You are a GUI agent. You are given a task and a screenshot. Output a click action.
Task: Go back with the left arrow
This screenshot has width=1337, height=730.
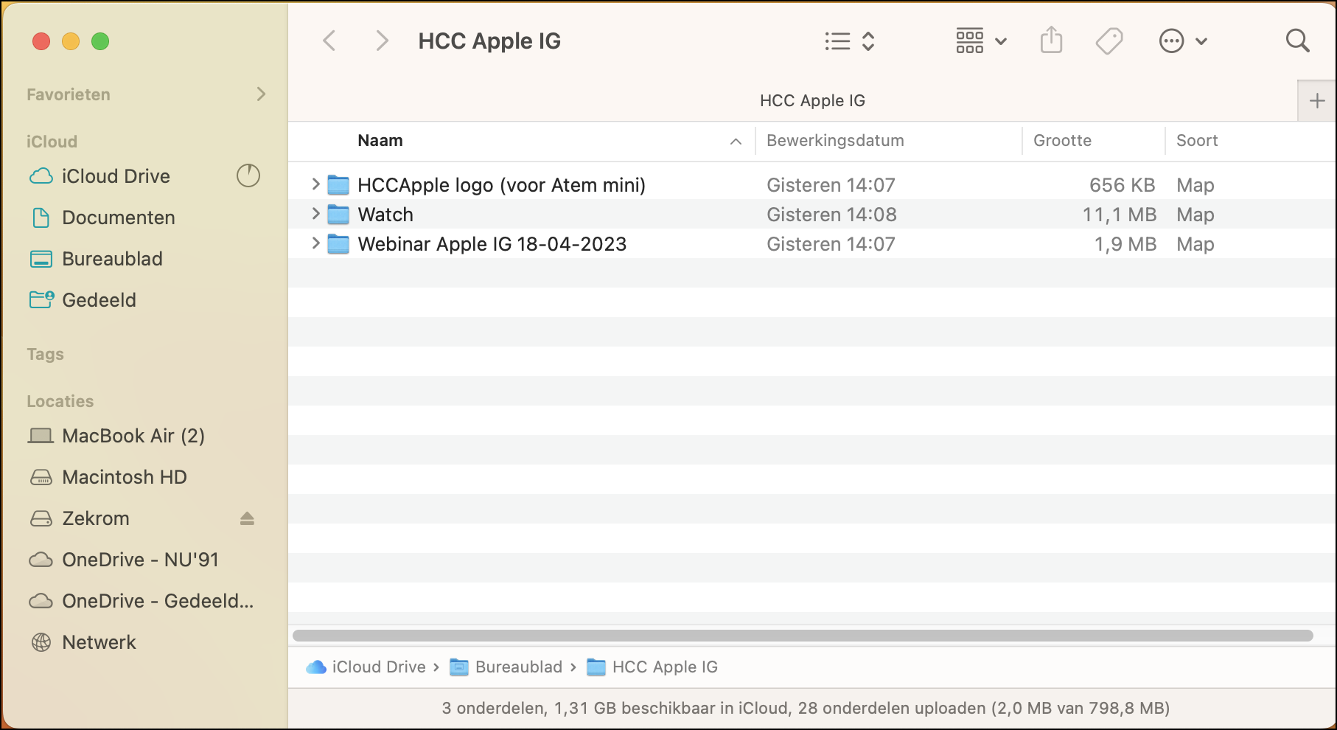[x=329, y=41]
